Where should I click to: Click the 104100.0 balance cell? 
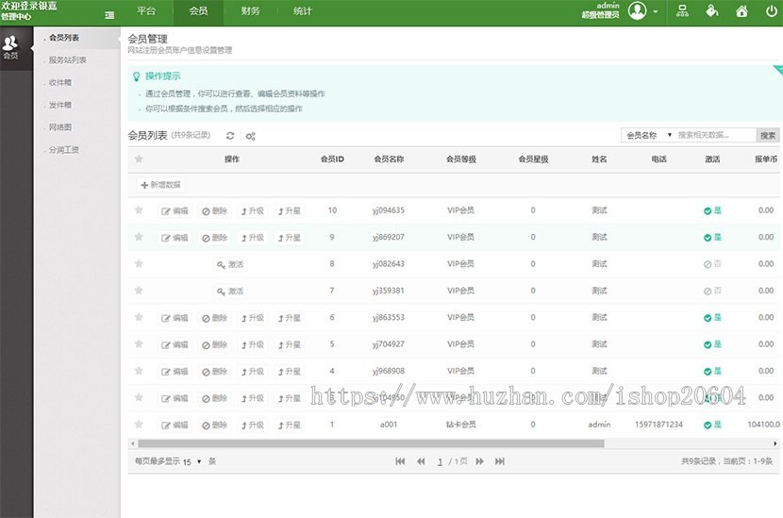coord(764,425)
